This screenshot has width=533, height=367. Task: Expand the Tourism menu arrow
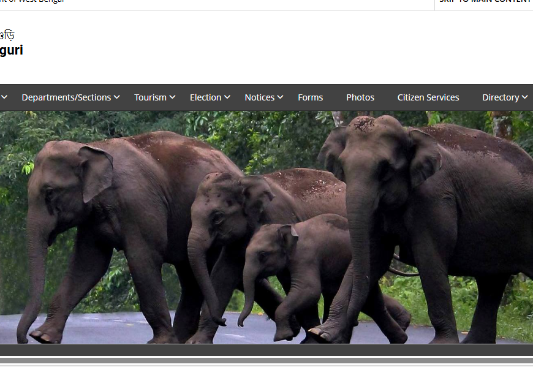click(173, 97)
